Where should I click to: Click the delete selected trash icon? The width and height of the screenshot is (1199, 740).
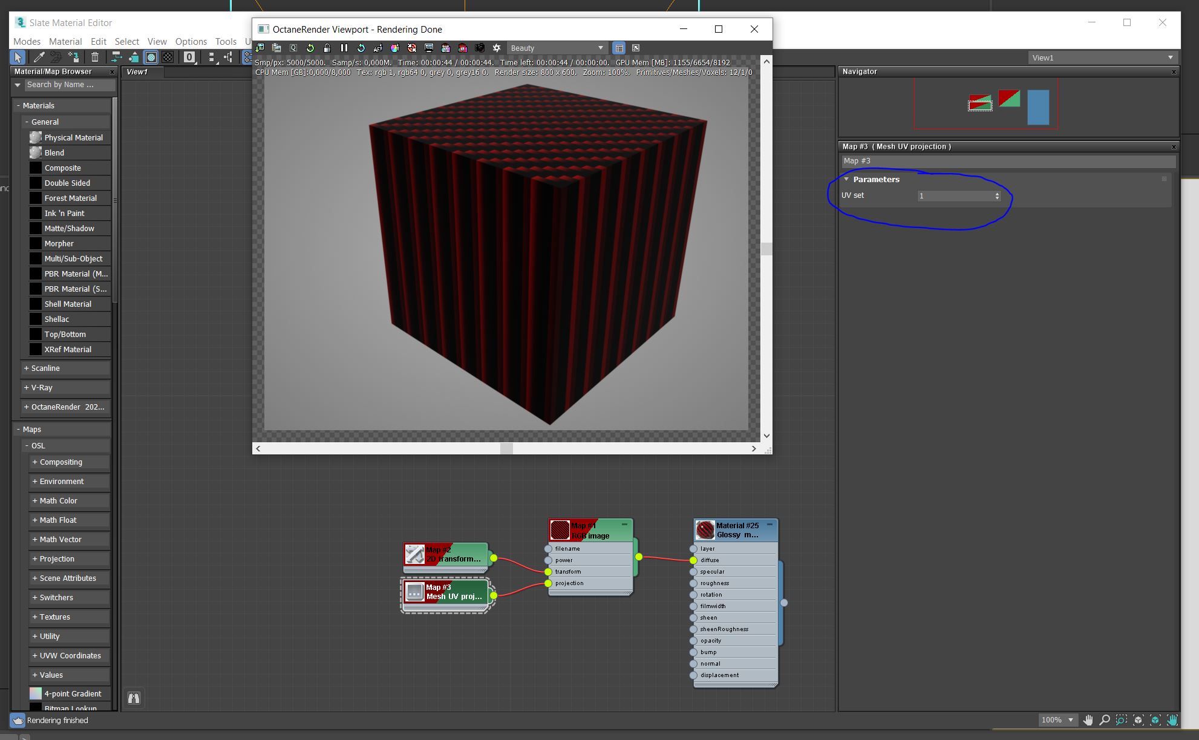(95, 57)
